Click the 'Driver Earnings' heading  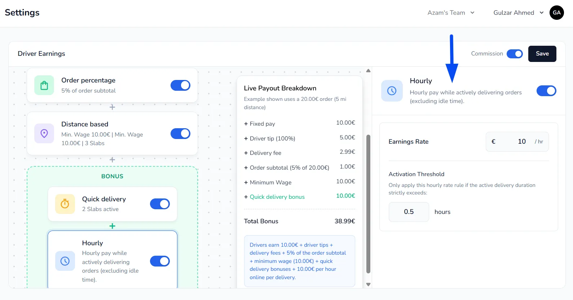coord(41,54)
